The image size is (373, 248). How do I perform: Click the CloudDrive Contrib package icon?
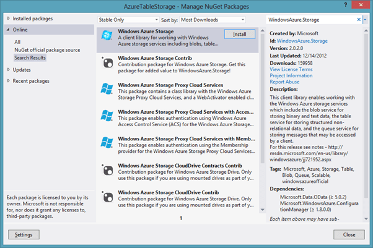pos(108,197)
